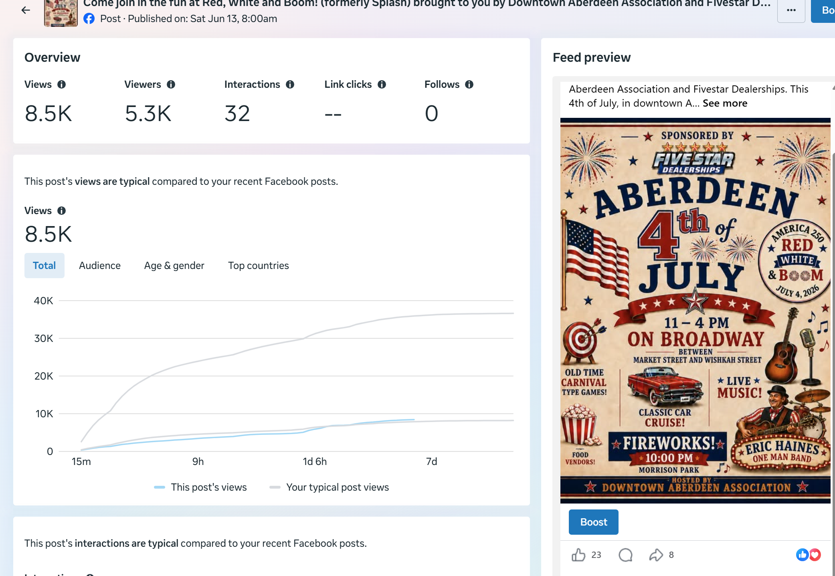The width and height of the screenshot is (835, 576).
Task: Click the Feed preview heading
Action: point(592,57)
